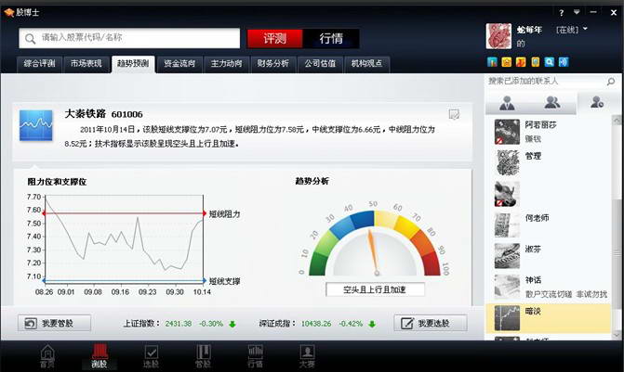Viewport: 624px width, 372px height.
Task: Switch to the 资金流向 tab
Action: click(179, 64)
